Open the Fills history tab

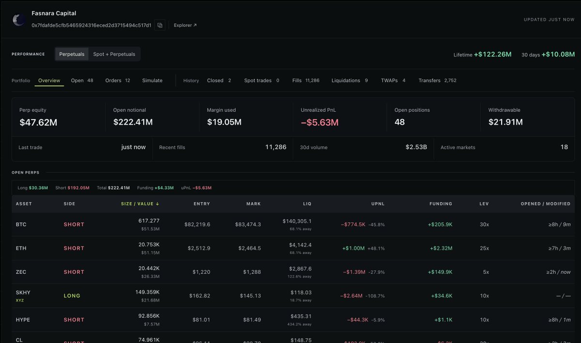[306, 80]
